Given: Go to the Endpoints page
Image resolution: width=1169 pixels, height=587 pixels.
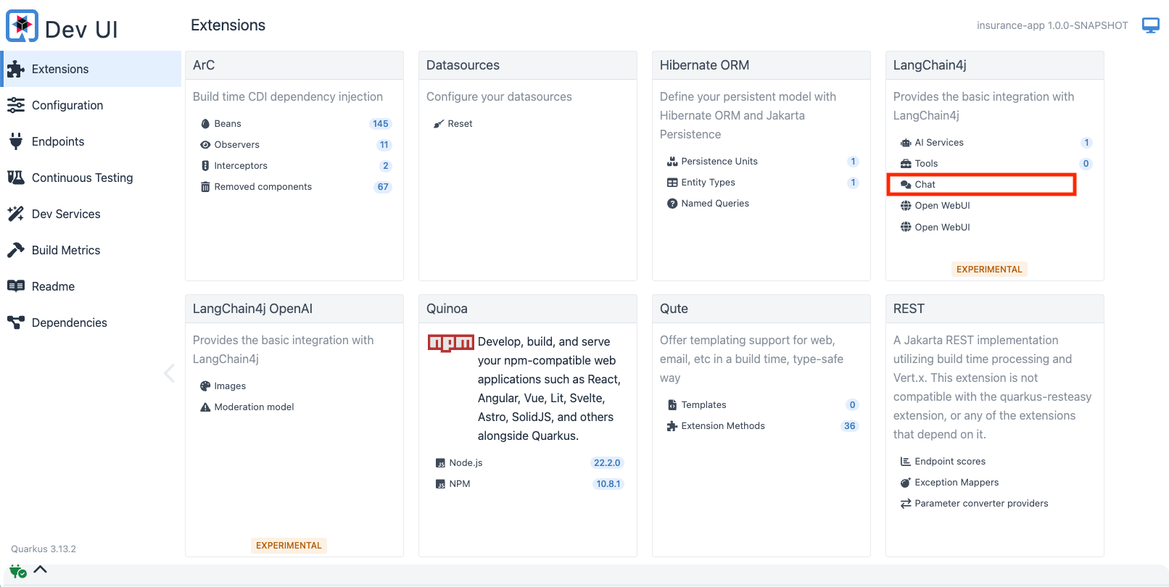Looking at the screenshot, I should coord(58,141).
